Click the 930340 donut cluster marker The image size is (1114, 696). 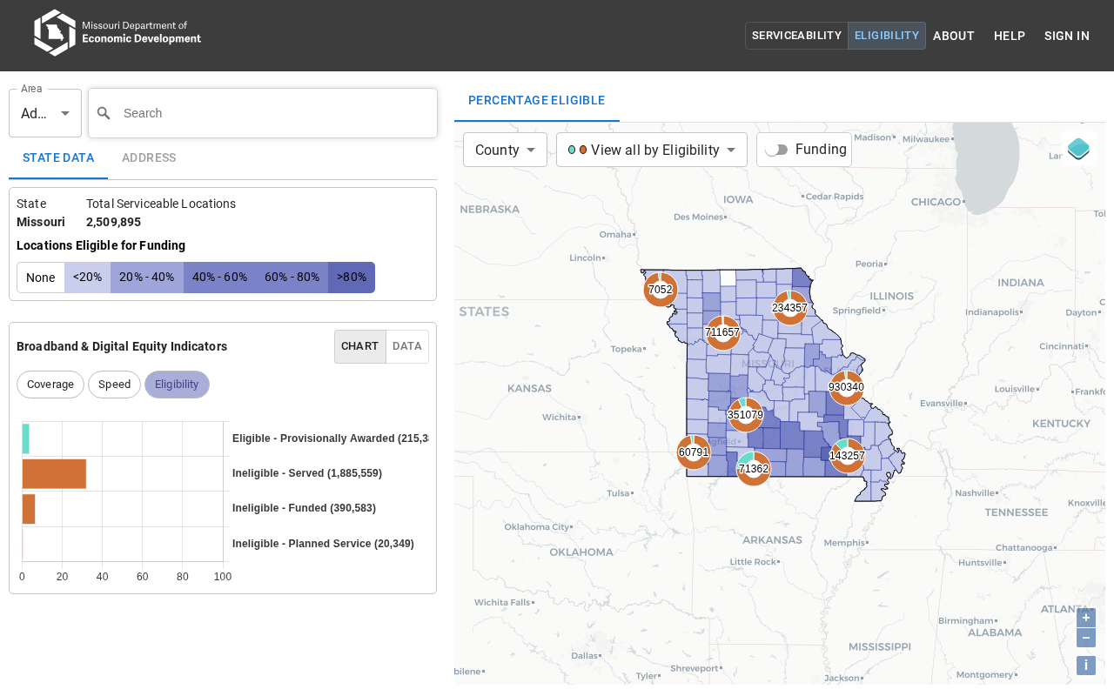(846, 387)
